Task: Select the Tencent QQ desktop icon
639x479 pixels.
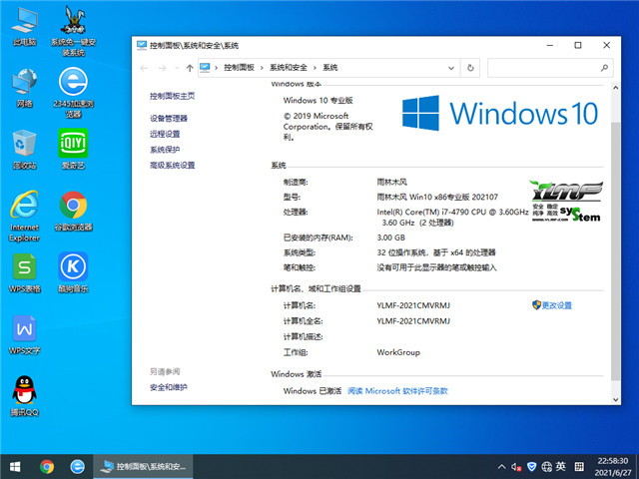Action: (24, 396)
